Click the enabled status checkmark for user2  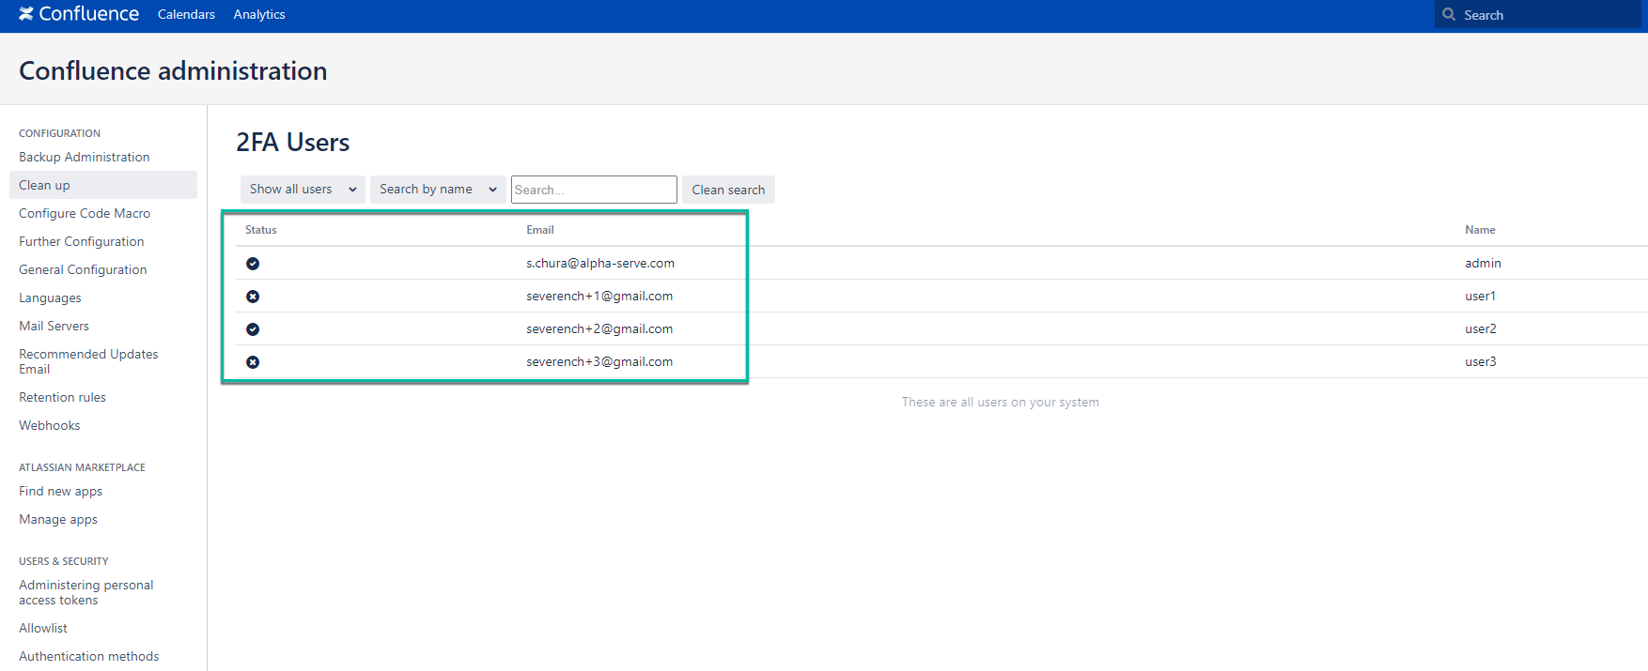[x=253, y=329]
